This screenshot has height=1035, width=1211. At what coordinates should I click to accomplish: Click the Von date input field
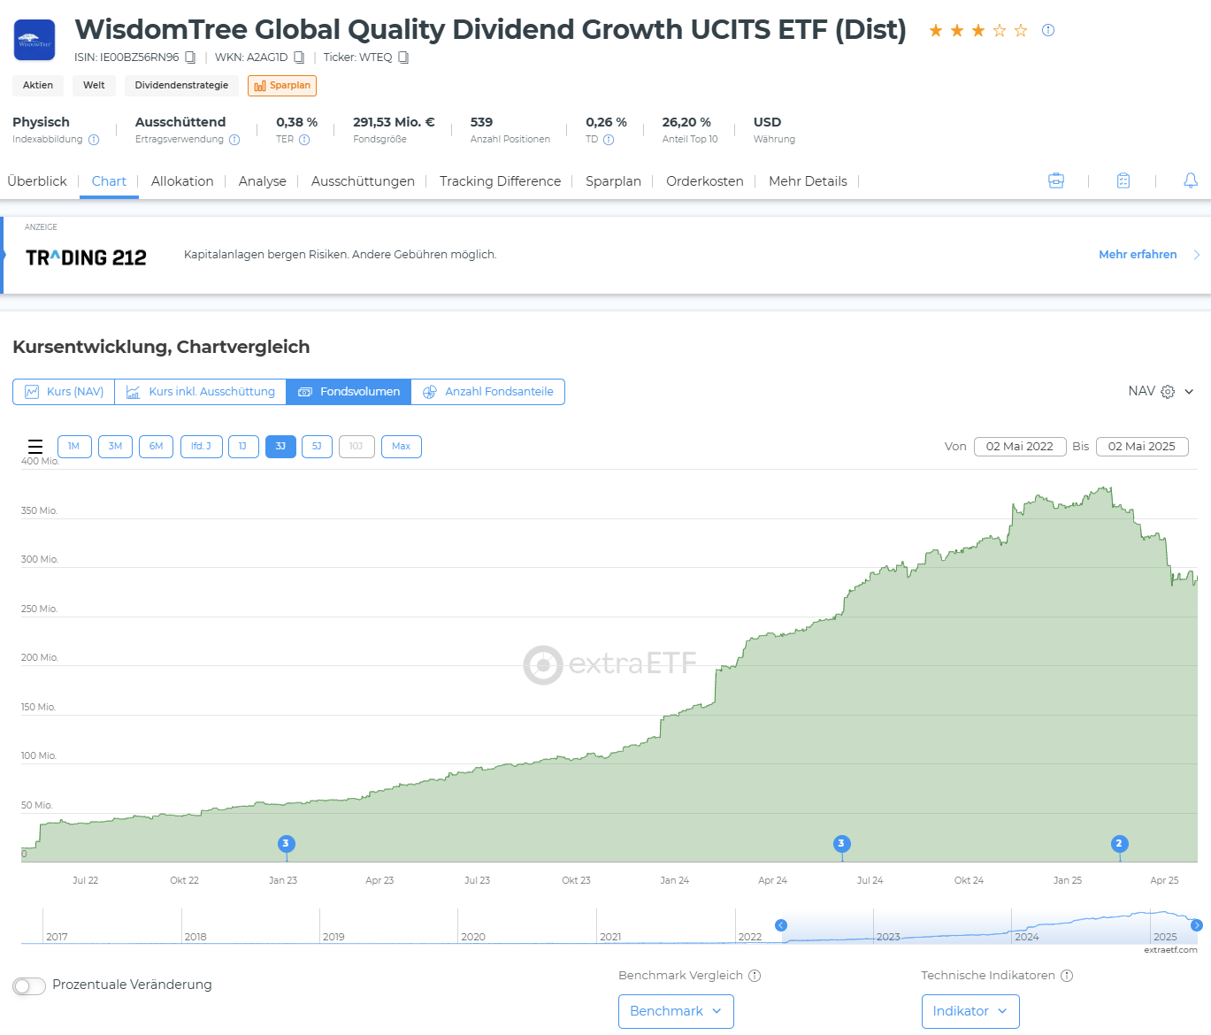pos(1019,447)
